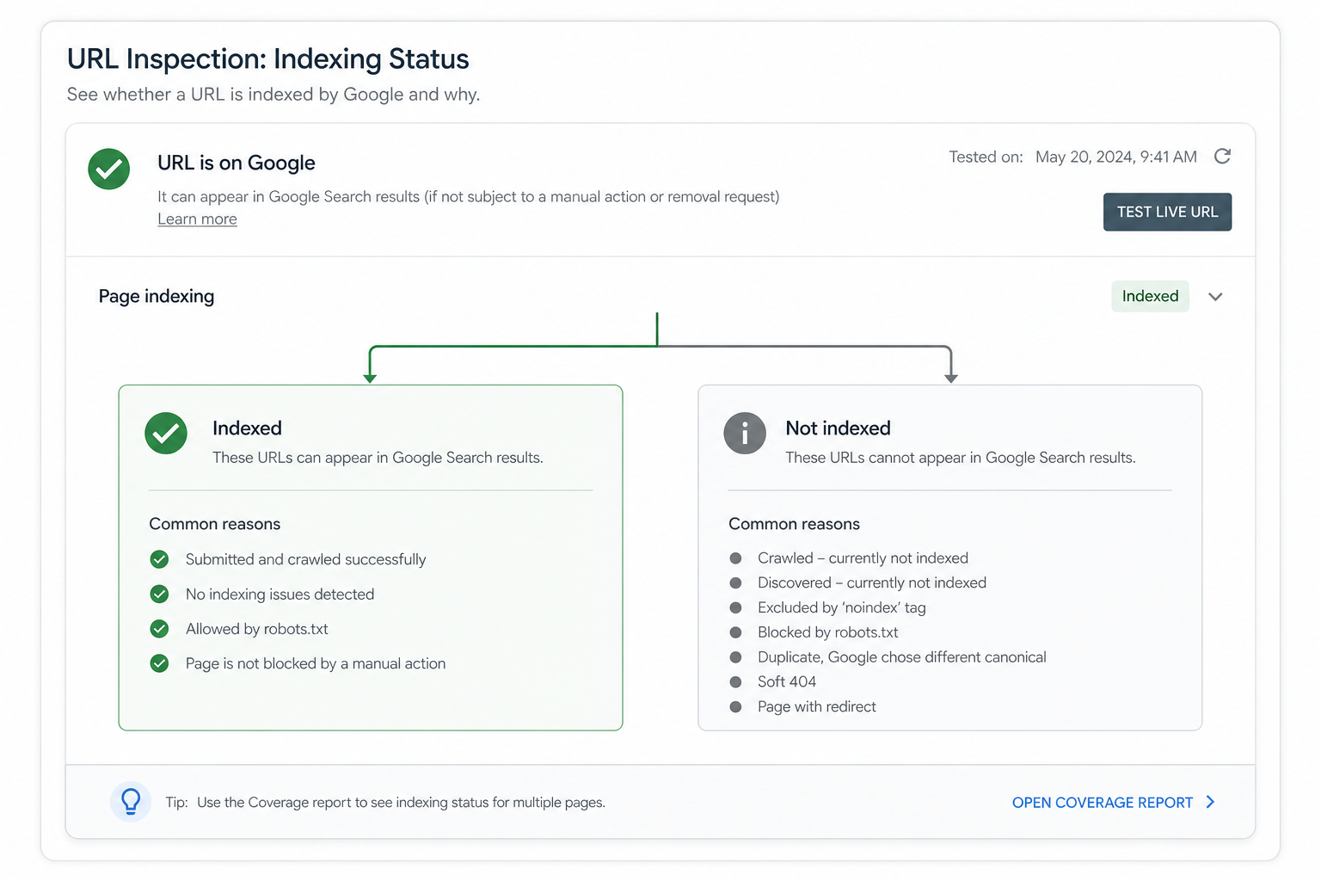Viewport: 1321px width, 881px height.
Task: Click the lightbulb tip icon
Action: (131, 802)
